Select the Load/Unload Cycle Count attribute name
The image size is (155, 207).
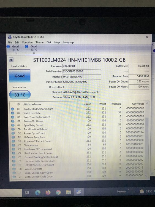coord(39,177)
